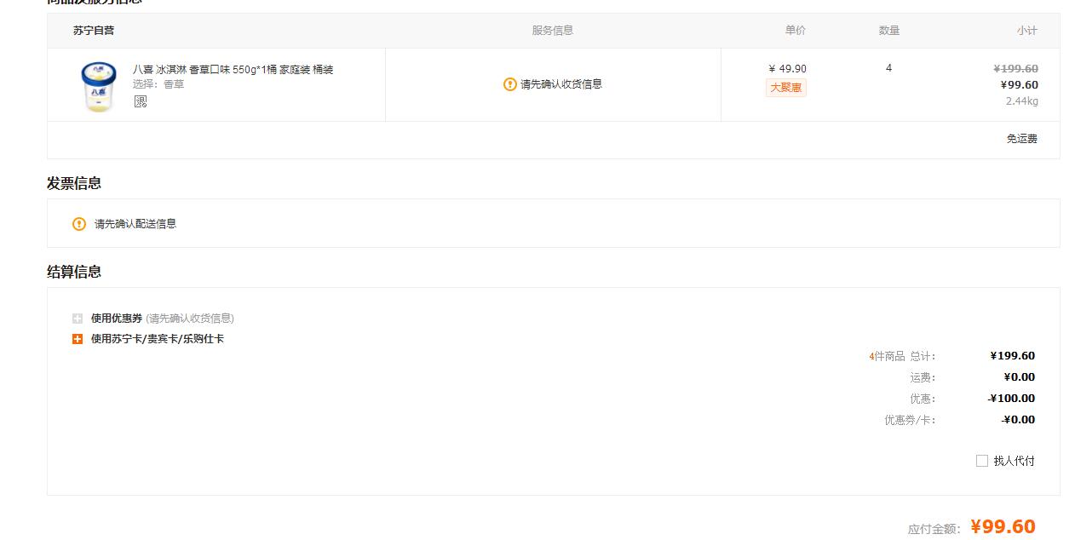Click the 应付金额 final amount ¥99.60
The height and width of the screenshot is (540, 1075).
(x=1003, y=526)
